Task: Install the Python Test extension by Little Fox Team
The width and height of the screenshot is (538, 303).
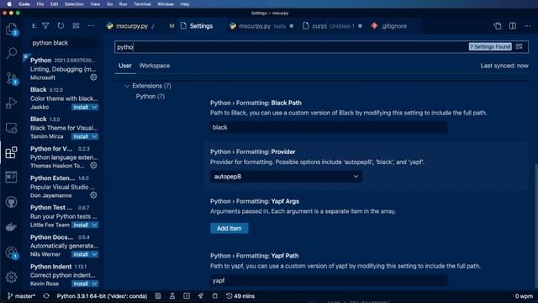Action: point(81,225)
